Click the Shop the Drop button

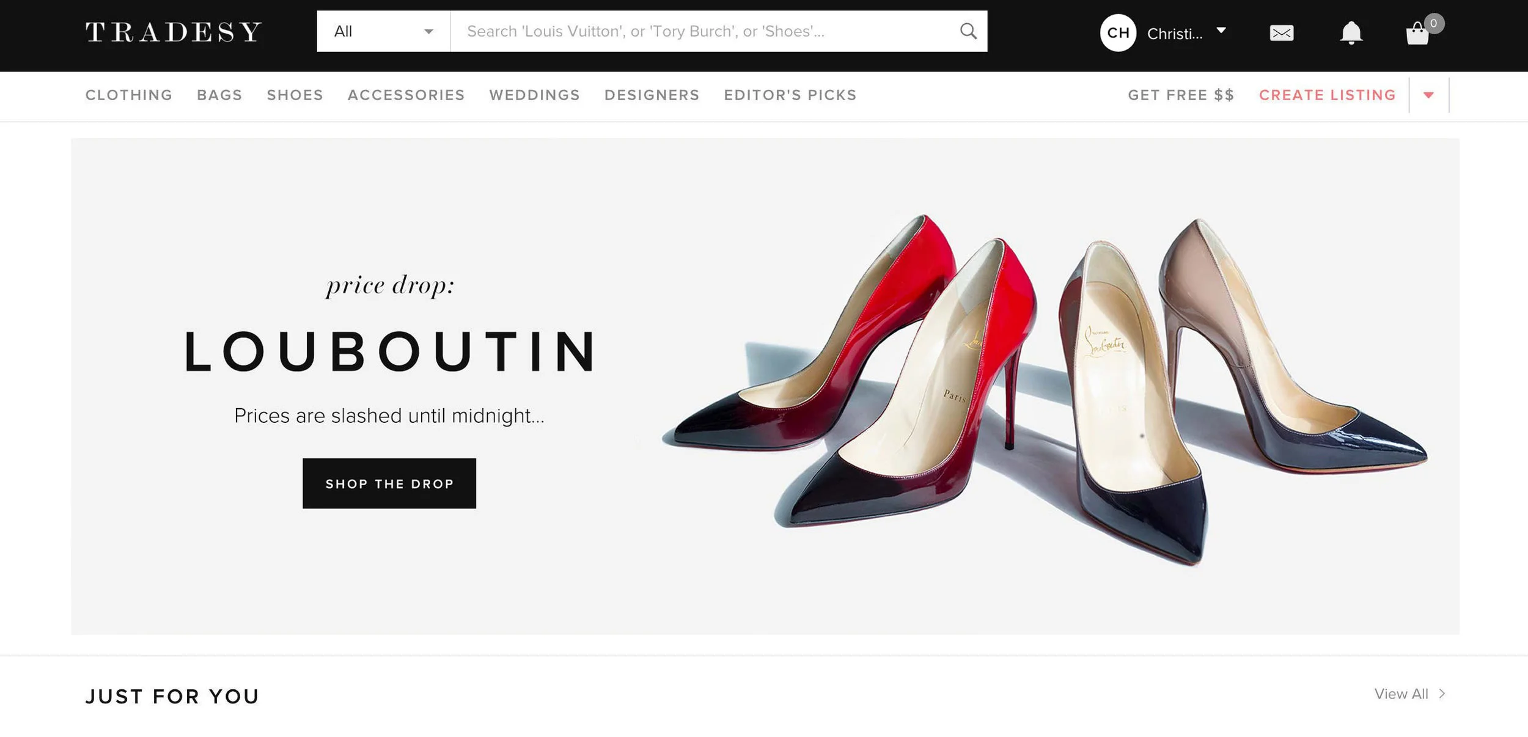[389, 483]
